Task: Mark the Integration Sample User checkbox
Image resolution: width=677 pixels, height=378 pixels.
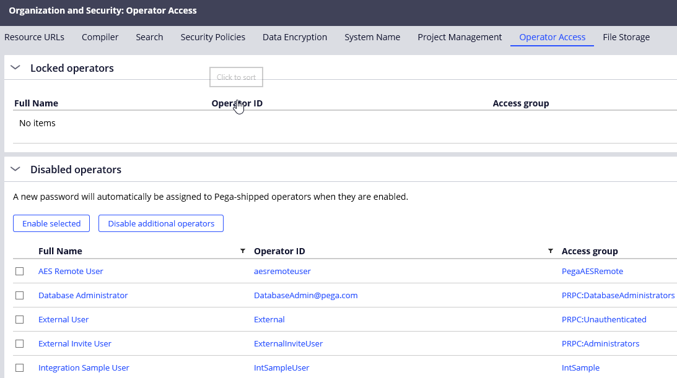Action: pos(20,367)
